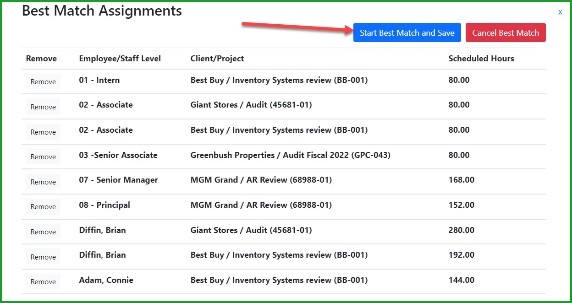
Task: Click Diffin, Brian in the 192.00 row
Action: [102, 255]
